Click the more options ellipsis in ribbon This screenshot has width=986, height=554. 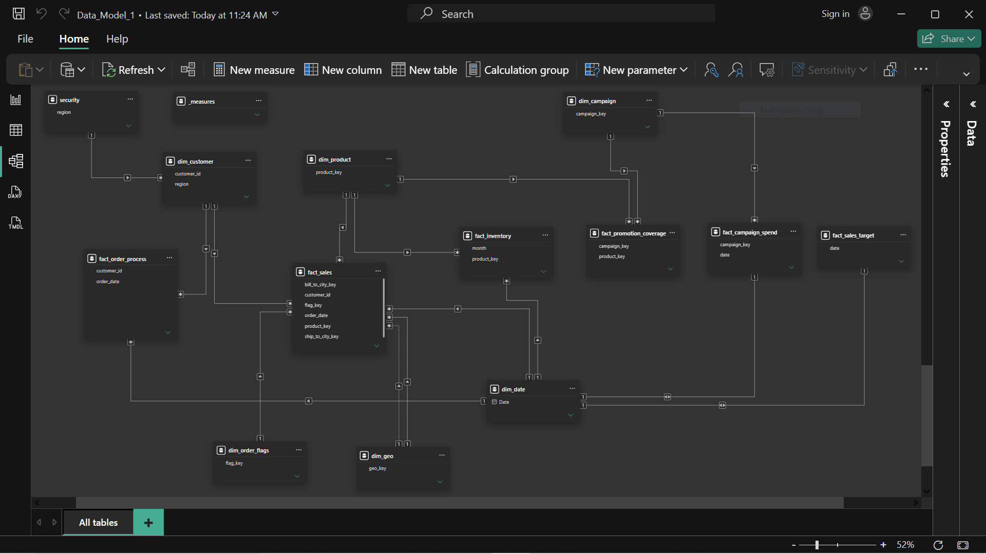pyautogui.click(x=921, y=69)
